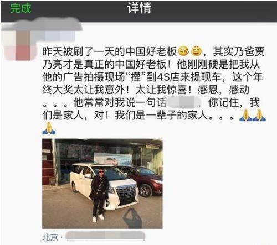
Task: Tap the 北京 location label
Action: [x=50, y=237]
